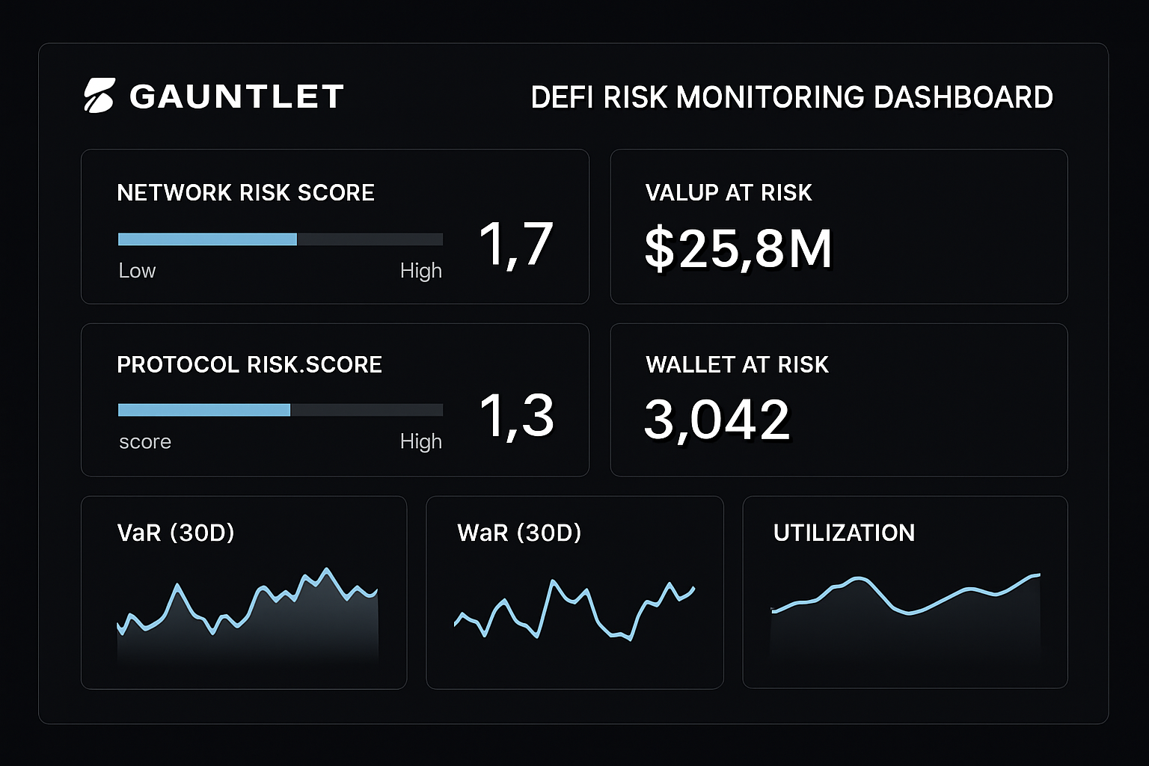Open the DeFi Risk Monitoring Dashboard header
1149x766 pixels.
point(791,97)
